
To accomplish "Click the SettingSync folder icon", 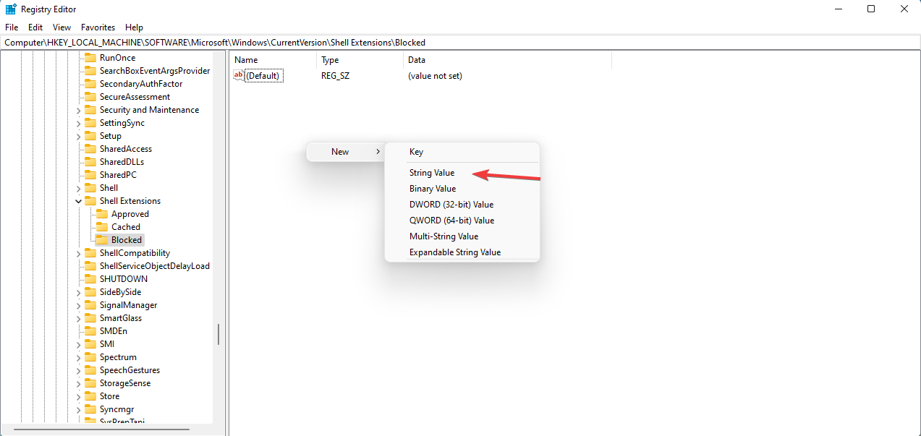I will pos(90,123).
